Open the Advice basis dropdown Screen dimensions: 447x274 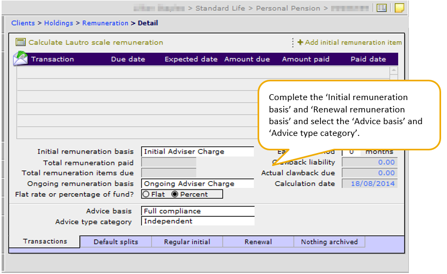pos(197,211)
